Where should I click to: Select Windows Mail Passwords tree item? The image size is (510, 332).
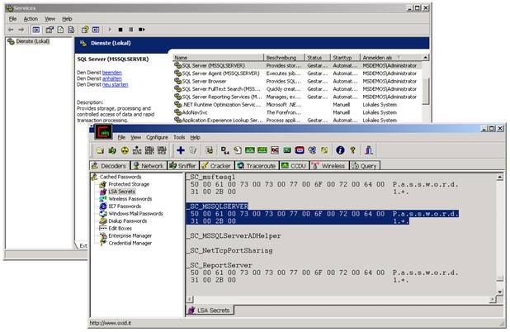[x=135, y=214]
